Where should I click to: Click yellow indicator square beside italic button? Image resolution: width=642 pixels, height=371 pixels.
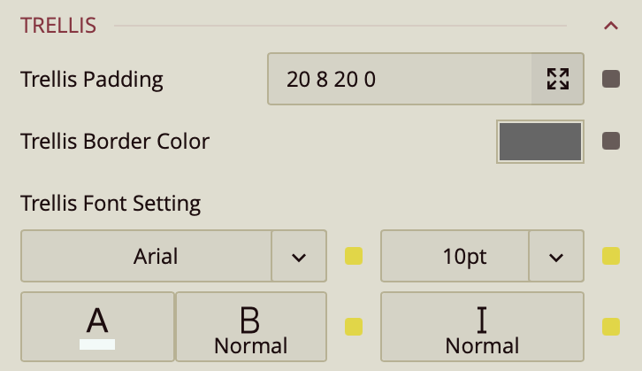tap(610, 327)
